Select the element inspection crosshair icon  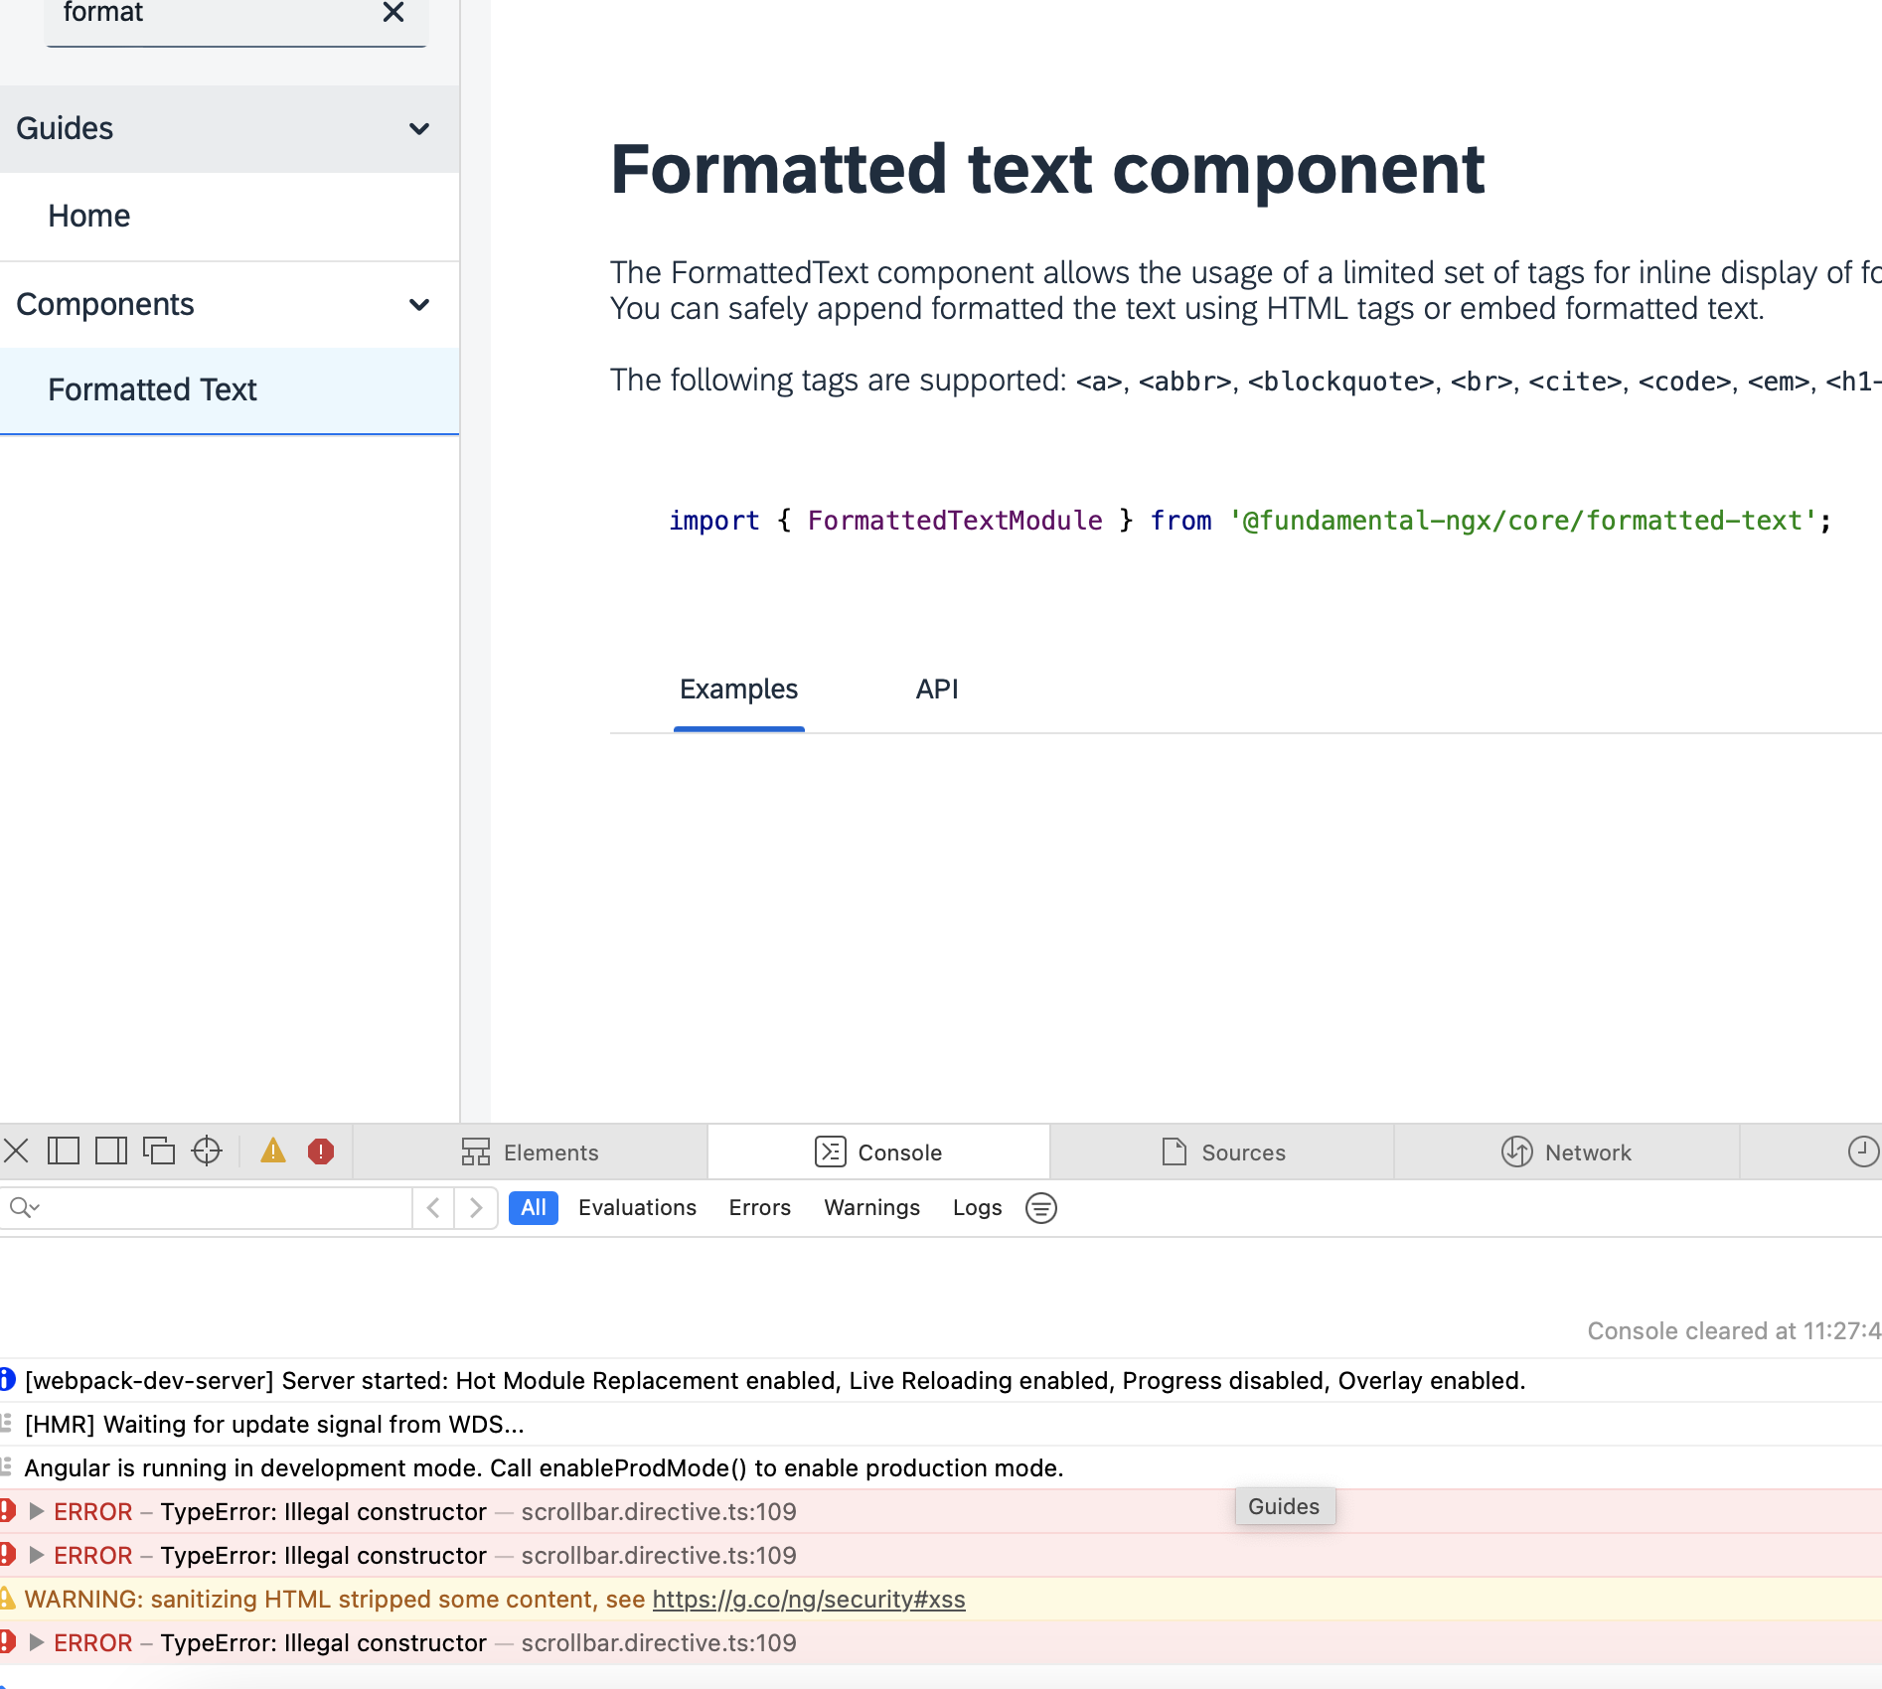[206, 1151]
